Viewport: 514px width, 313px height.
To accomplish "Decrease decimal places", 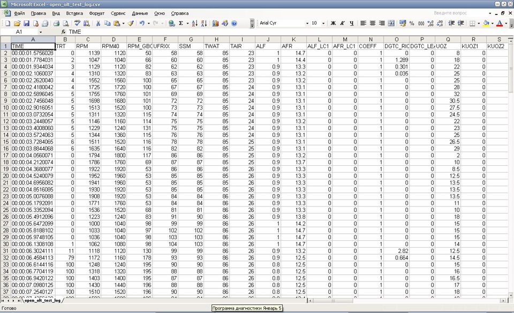I will click(x=440, y=23).
